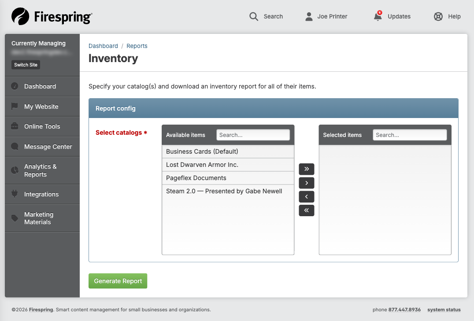Select Steam 2.0 — Presented by Gabe Newell
Image resolution: width=474 pixels, height=321 pixels.
[x=228, y=192]
